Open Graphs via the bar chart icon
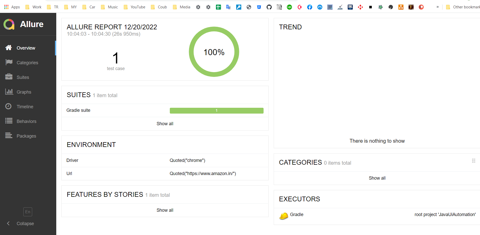The height and width of the screenshot is (235, 480). pyautogui.click(x=9, y=92)
